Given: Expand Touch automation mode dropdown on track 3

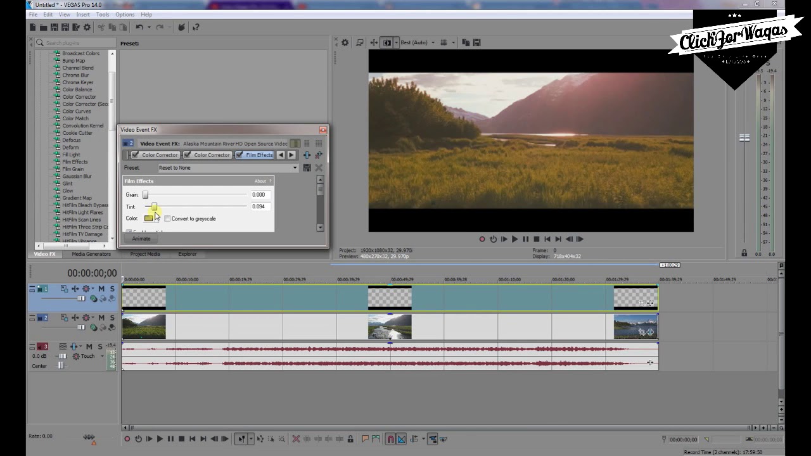Looking at the screenshot, I should pyautogui.click(x=103, y=356).
